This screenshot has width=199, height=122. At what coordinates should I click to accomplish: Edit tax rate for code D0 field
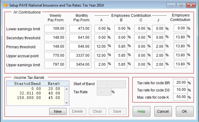(x=180, y=90)
